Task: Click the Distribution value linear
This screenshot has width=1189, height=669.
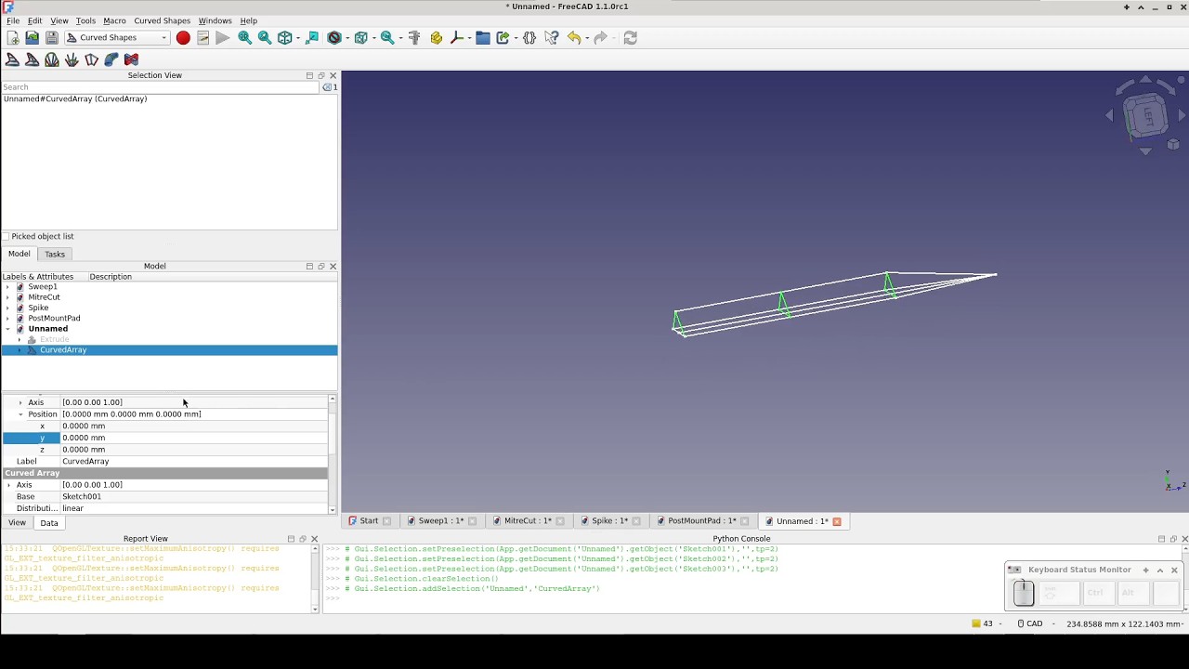Action: click(x=193, y=509)
